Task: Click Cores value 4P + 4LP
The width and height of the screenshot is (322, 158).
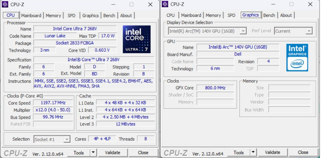Action: pyautogui.click(x=102, y=139)
